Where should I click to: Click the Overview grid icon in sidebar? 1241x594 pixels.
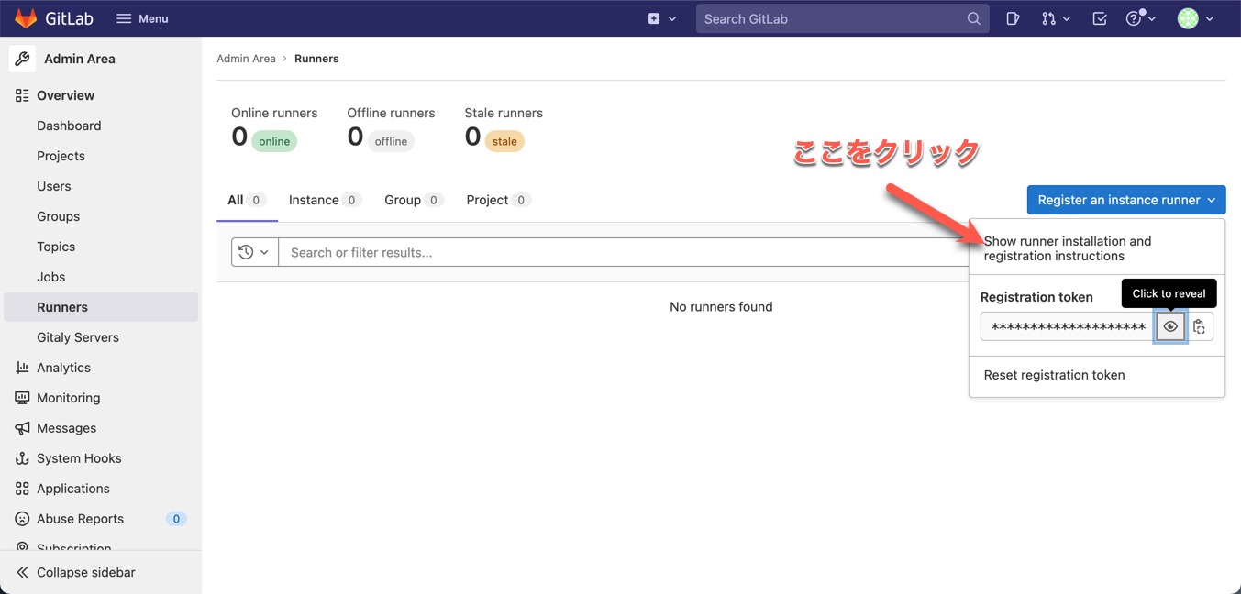tap(22, 95)
